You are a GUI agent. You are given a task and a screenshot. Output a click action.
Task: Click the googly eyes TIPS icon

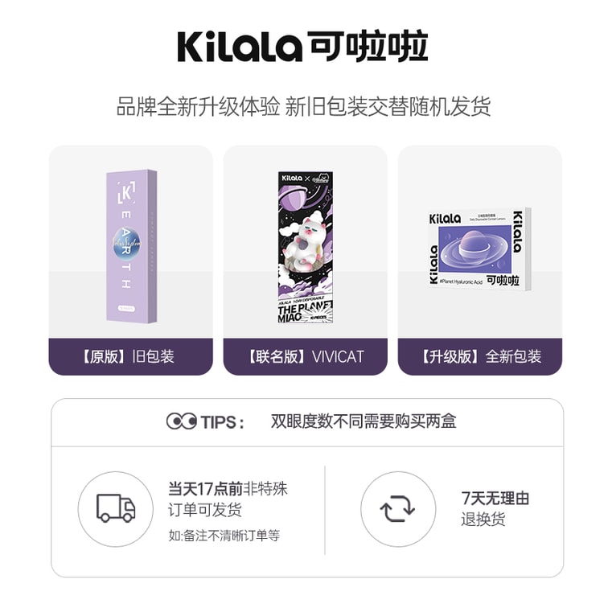point(182,421)
